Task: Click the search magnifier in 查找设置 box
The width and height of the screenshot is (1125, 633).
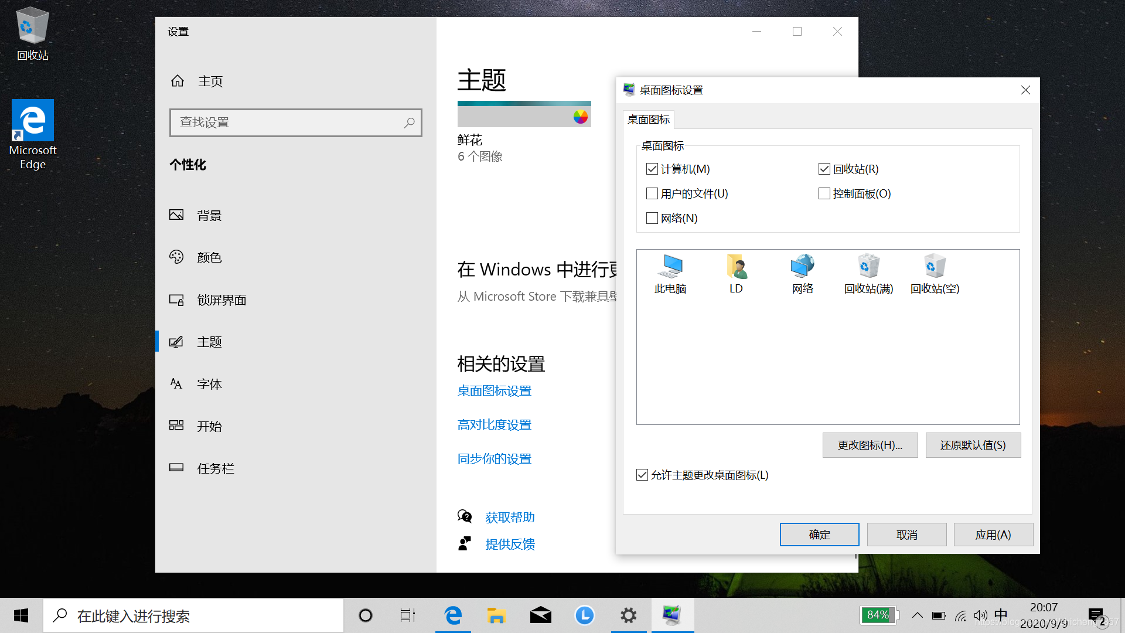Action: click(409, 122)
